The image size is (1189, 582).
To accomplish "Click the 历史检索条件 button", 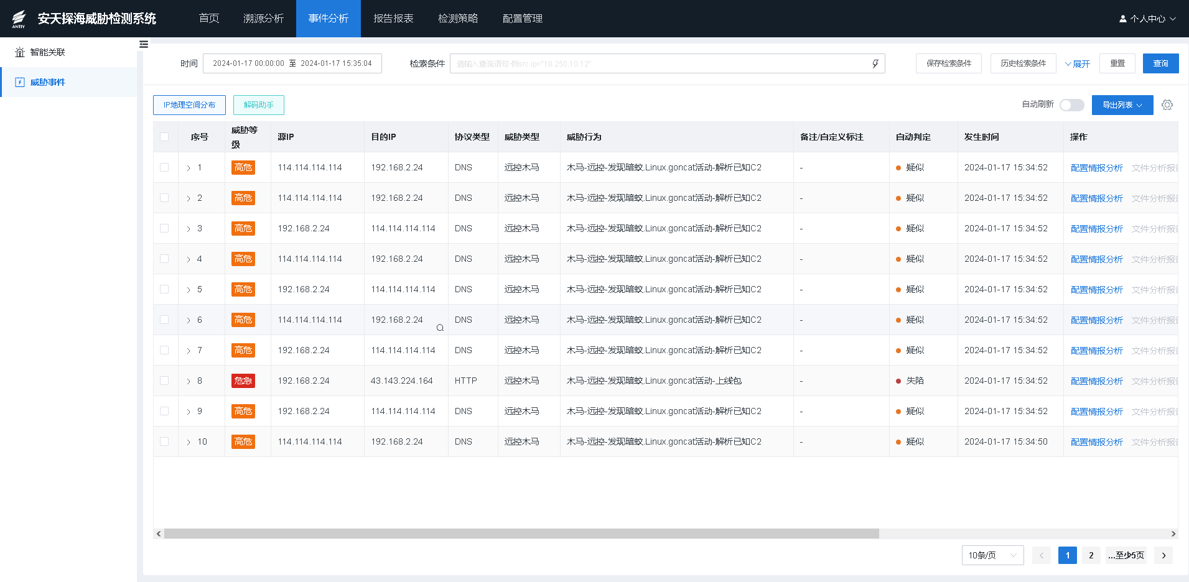I will [1023, 63].
